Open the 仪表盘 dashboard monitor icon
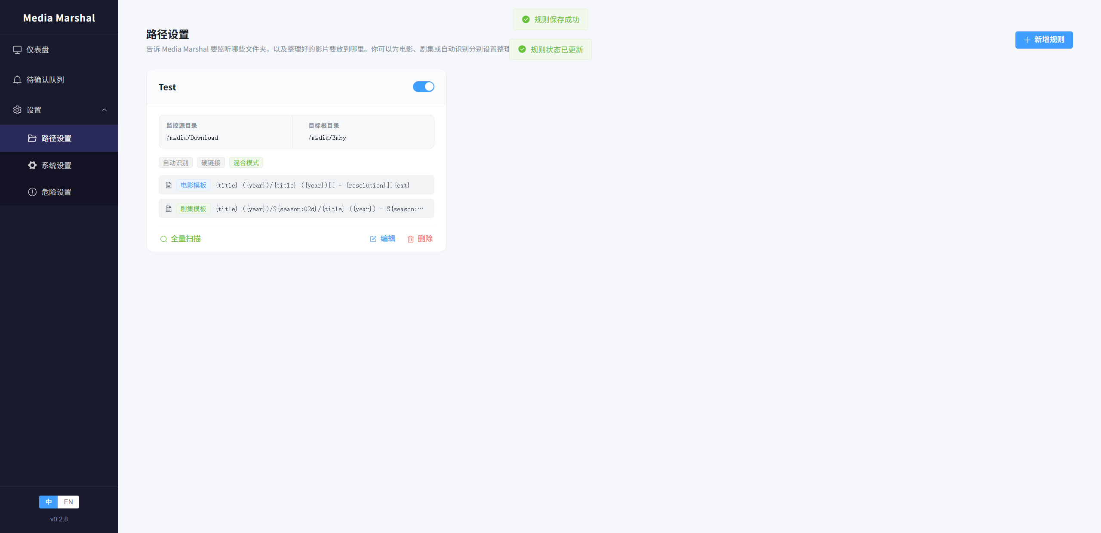The width and height of the screenshot is (1101, 533). [17, 49]
